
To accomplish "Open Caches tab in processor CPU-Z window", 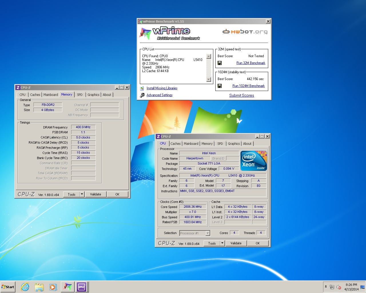I will pyautogui.click(x=176, y=144).
